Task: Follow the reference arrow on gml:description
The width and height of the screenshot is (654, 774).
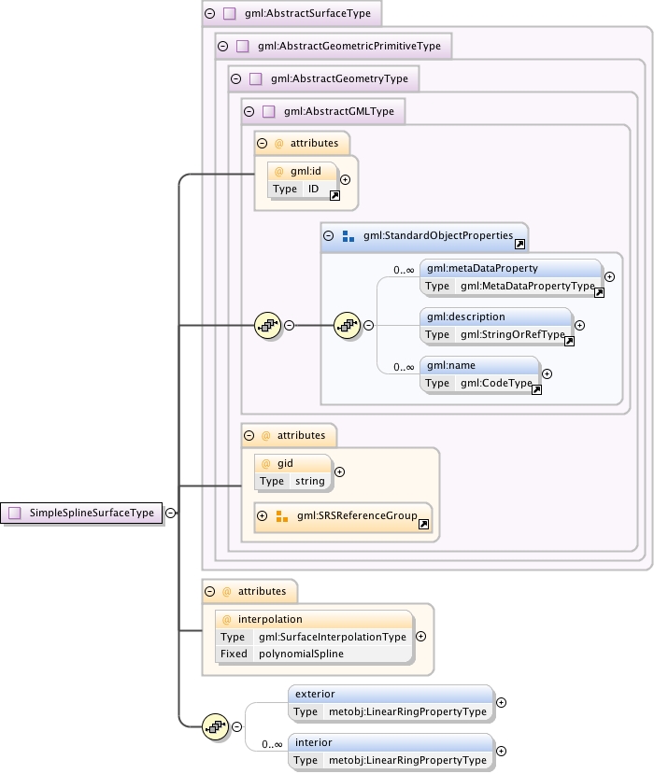Action: click(570, 341)
